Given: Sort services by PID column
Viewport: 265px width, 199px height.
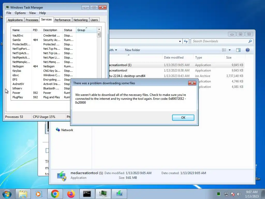Looking at the screenshot, I should tap(36, 30).
